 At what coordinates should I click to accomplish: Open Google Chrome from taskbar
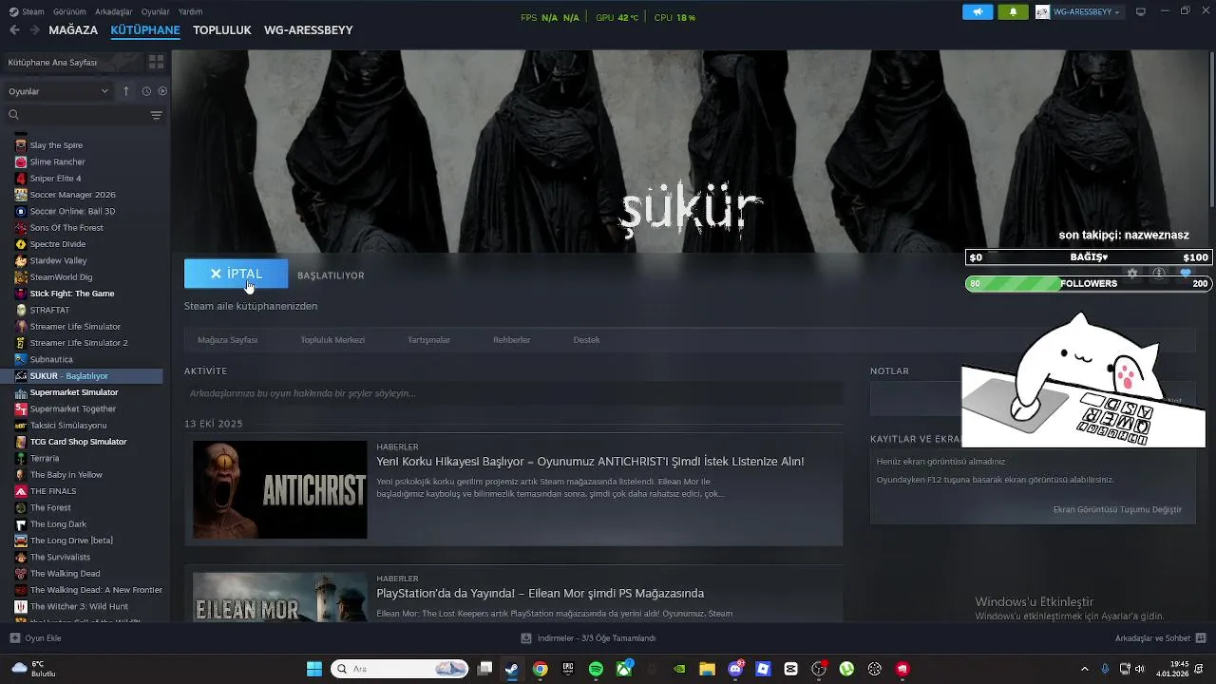(540, 669)
